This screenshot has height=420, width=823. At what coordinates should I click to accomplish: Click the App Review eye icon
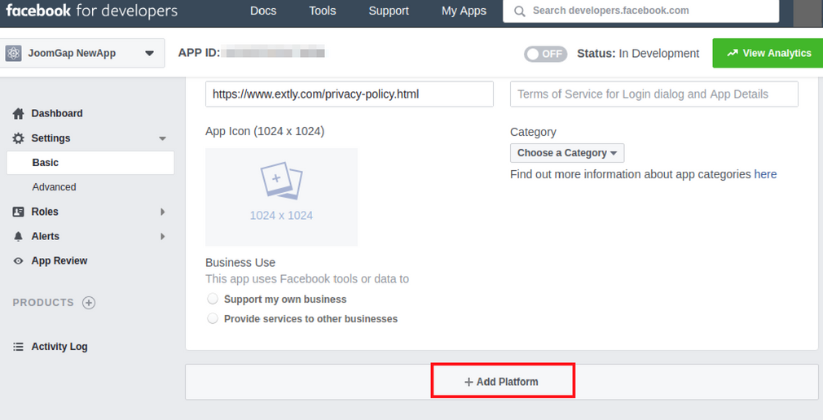point(19,260)
